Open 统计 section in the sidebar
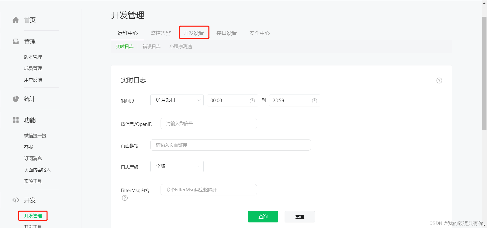 30,99
